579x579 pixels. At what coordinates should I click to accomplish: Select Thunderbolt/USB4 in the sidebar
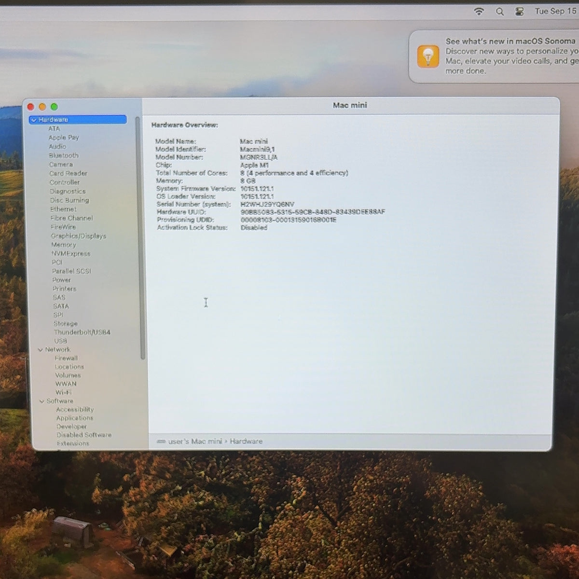(x=82, y=332)
